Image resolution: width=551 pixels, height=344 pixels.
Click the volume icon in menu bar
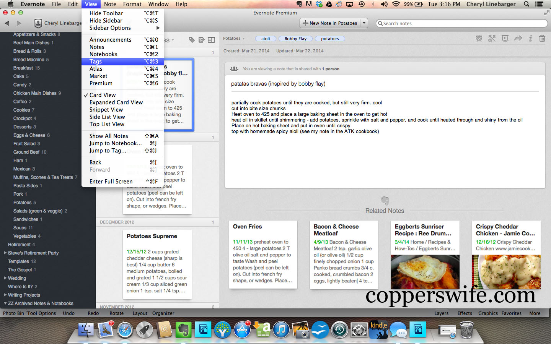pyautogui.click(x=384, y=4)
